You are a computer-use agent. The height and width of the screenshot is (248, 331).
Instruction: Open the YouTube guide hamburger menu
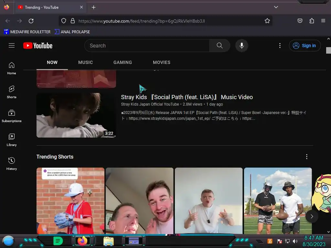click(12, 46)
